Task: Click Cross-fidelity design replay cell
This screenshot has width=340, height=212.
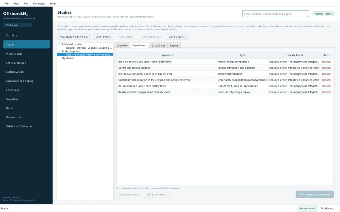Action: pos(243,92)
